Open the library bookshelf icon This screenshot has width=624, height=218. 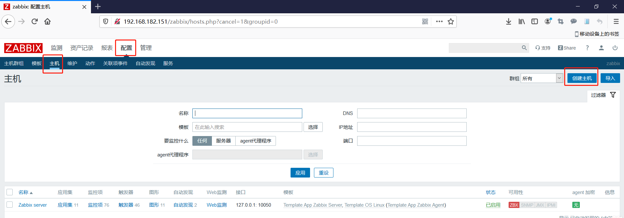click(x=522, y=22)
